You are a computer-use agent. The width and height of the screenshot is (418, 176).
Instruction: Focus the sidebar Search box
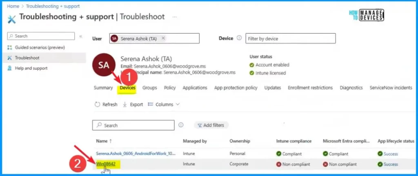point(41,36)
